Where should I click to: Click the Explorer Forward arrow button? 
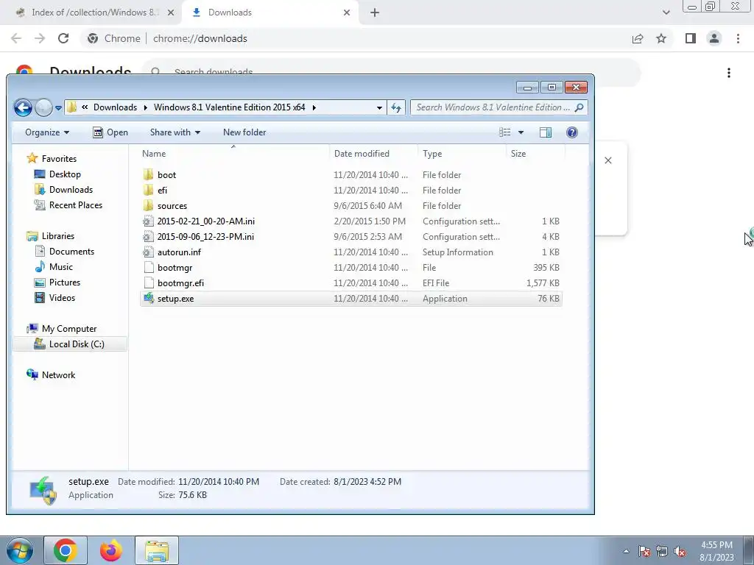tap(43, 107)
